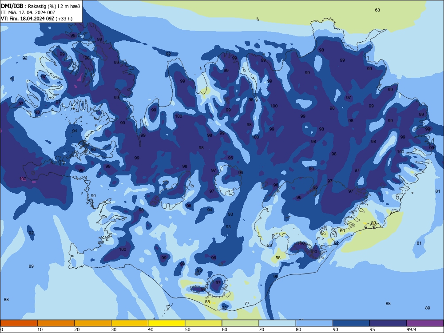Image resolution: width=444 pixels, height=333 pixels.
Task: Click the dark orange 0–10 legend swatch
Action: click(19, 323)
